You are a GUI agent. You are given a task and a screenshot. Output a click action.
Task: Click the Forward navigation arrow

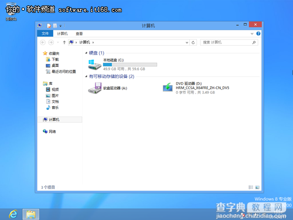(51, 42)
